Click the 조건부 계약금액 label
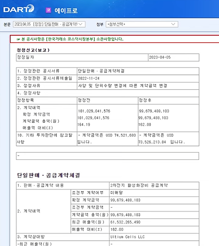Viewport: 219px width, 246px height. click(88, 208)
